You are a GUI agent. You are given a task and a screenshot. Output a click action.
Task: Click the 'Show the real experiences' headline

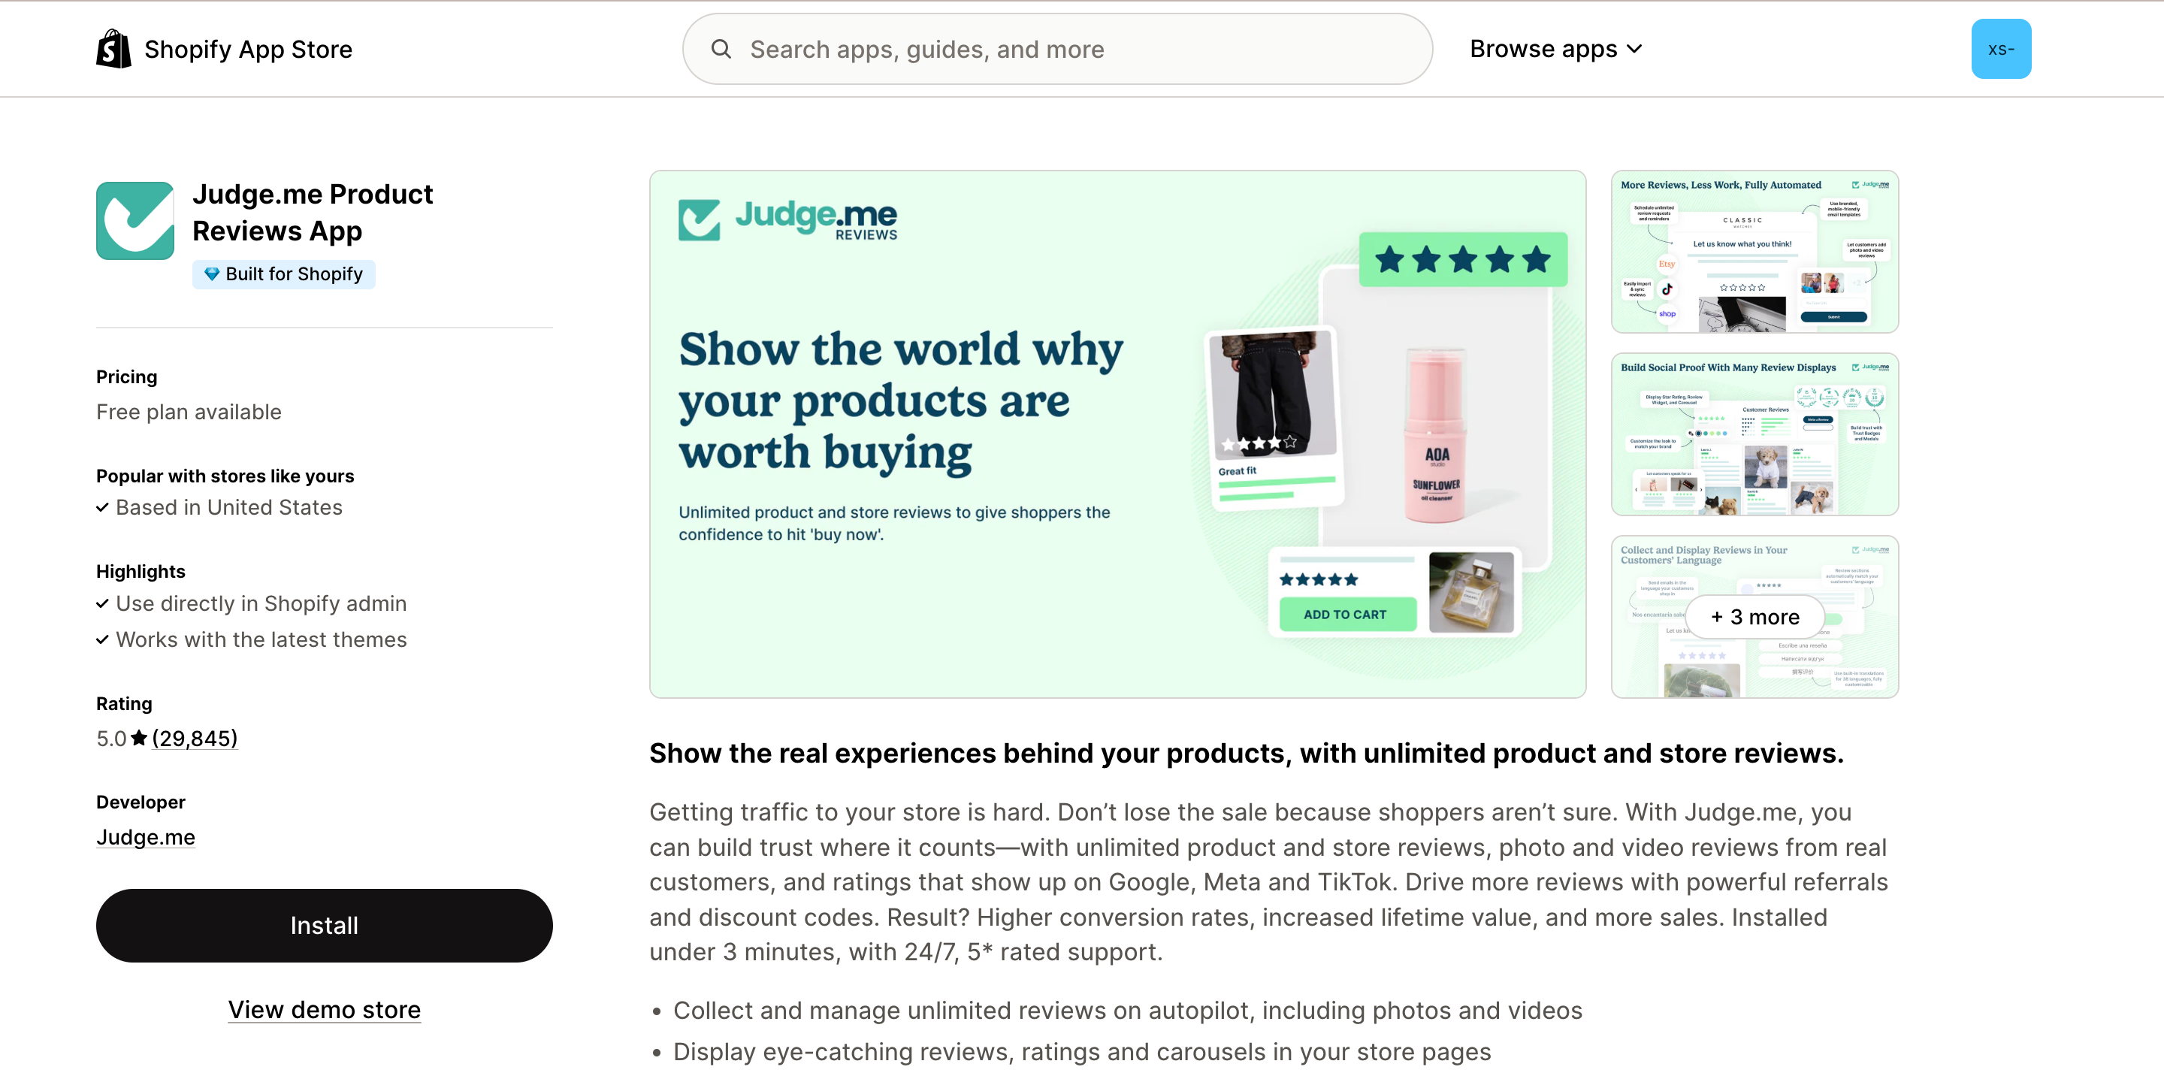click(1247, 753)
